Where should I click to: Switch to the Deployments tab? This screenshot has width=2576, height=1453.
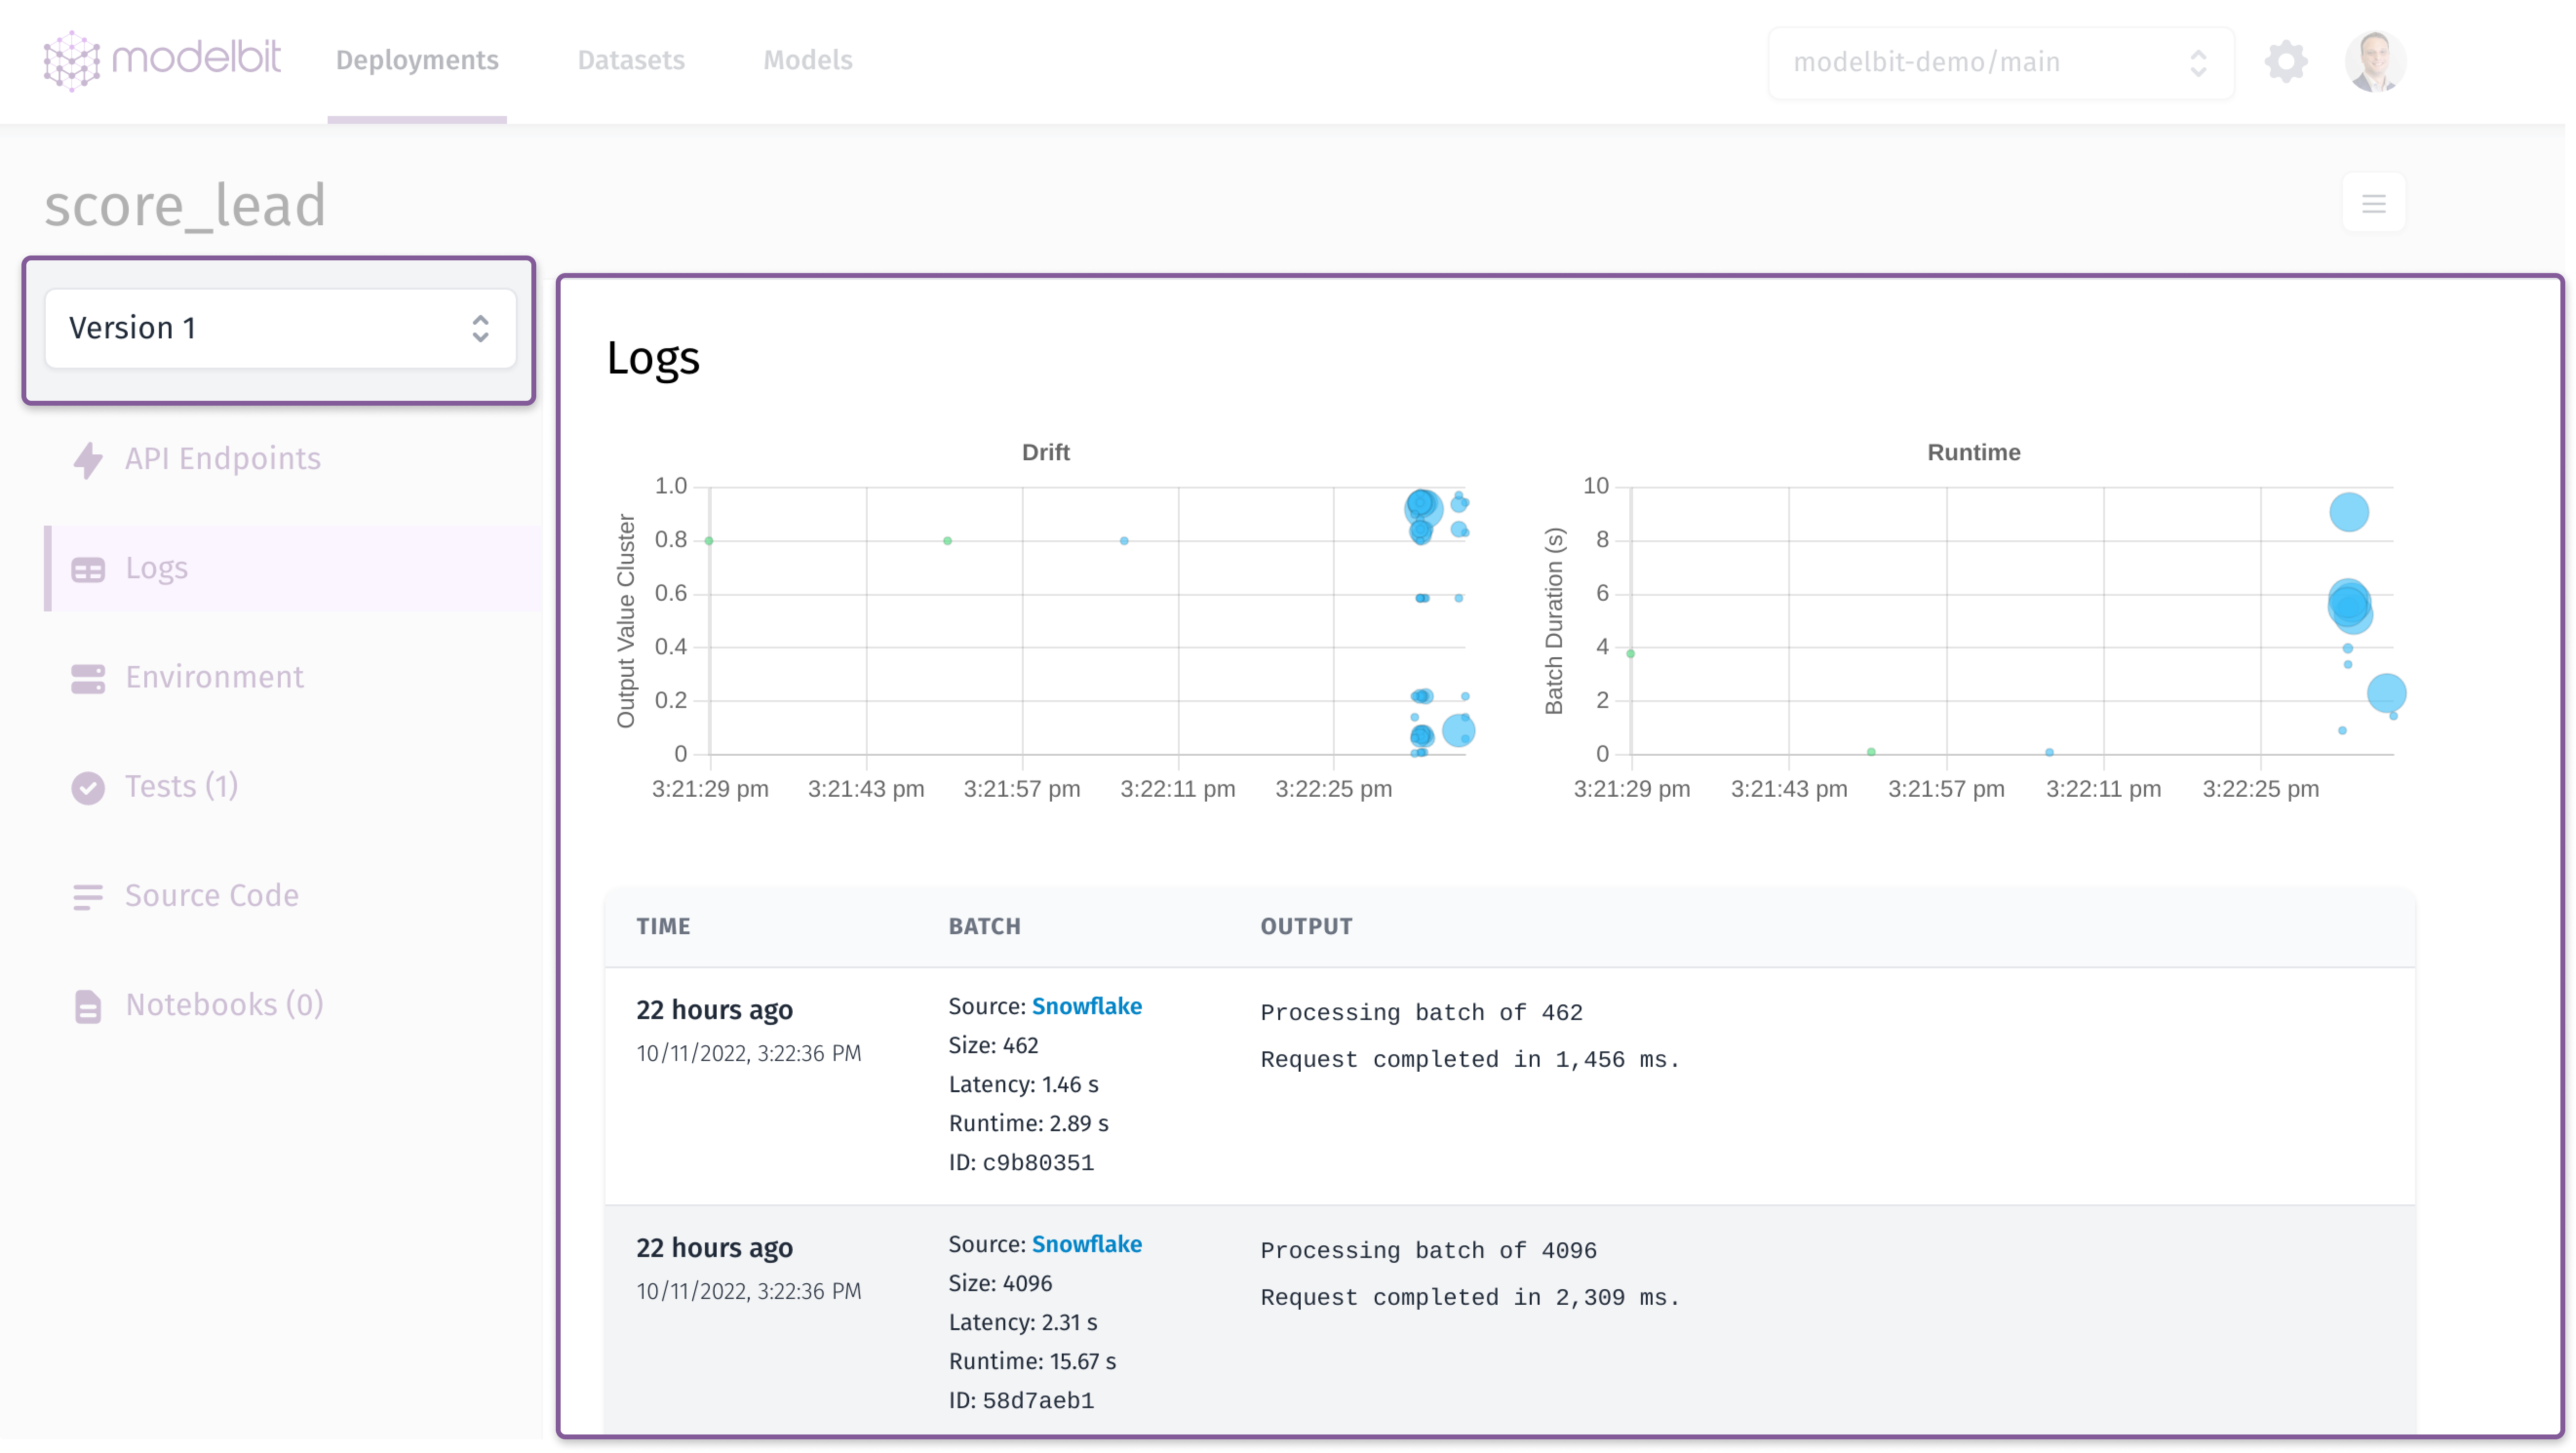click(417, 60)
